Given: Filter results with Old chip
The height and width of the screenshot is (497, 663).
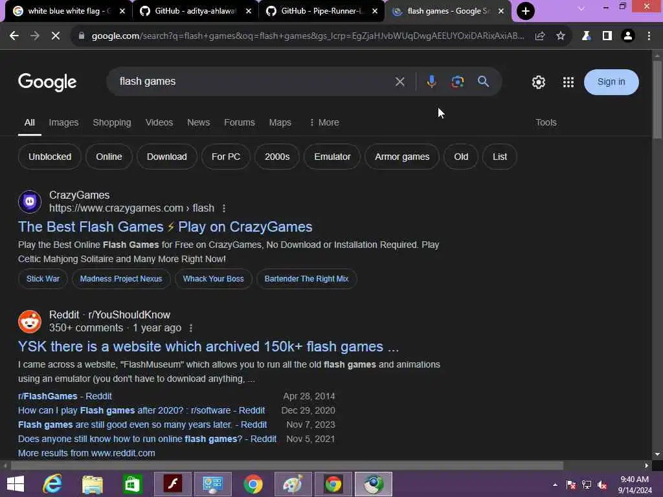Looking at the screenshot, I should pyautogui.click(x=461, y=157).
